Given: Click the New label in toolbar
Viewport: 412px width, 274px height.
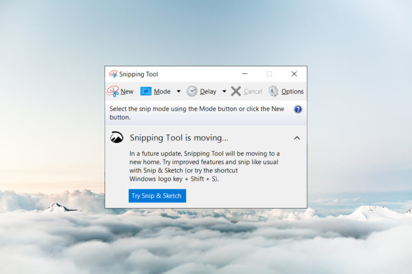Looking at the screenshot, I should (x=127, y=91).
